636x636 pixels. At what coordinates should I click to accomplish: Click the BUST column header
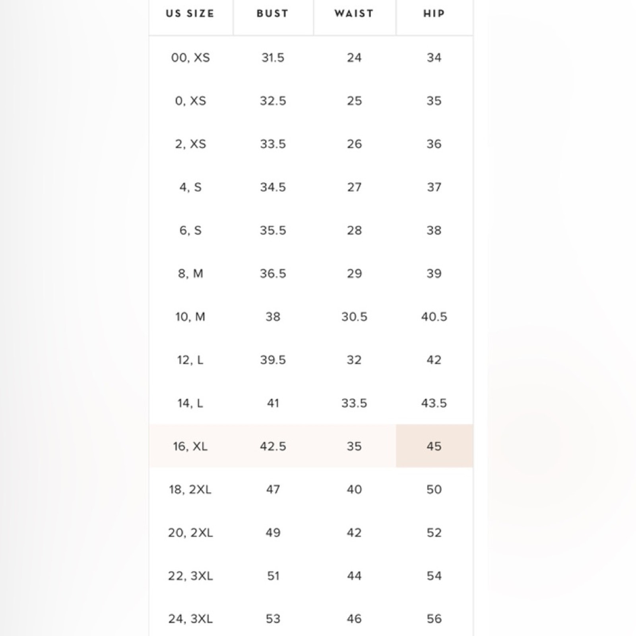click(273, 14)
